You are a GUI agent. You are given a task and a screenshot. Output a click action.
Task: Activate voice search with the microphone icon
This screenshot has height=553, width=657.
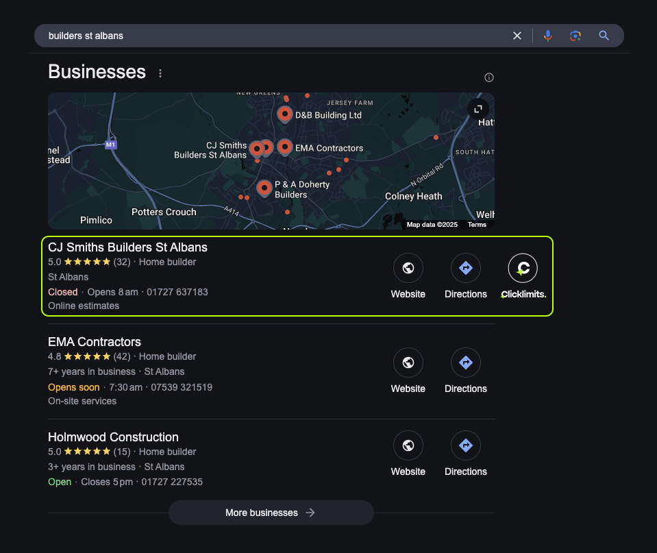click(547, 35)
